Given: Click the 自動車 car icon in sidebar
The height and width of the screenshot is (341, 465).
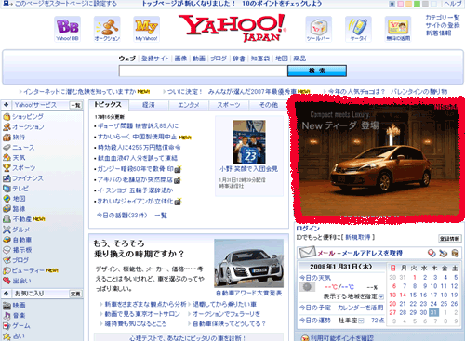Looking at the screenshot, I should (7, 240).
